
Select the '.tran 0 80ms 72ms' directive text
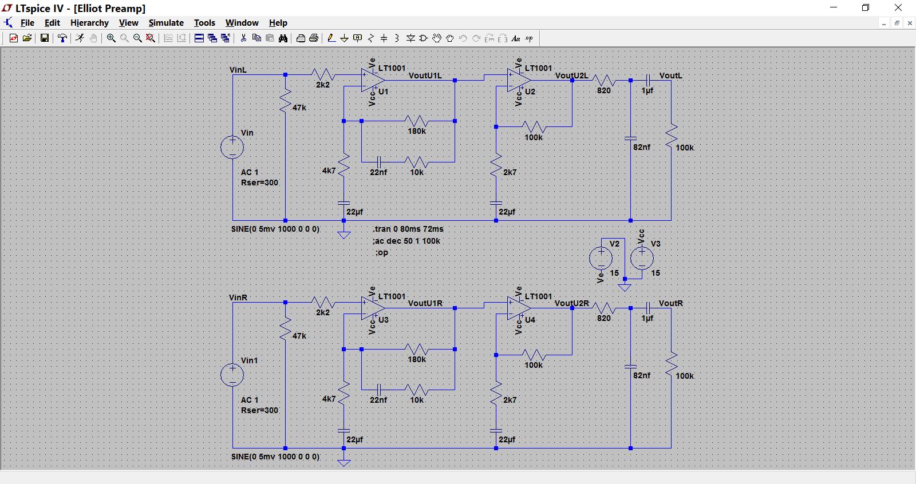point(408,229)
